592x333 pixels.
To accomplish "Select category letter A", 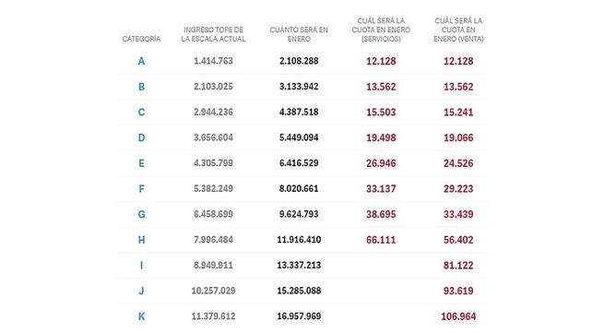I will pyautogui.click(x=141, y=61).
